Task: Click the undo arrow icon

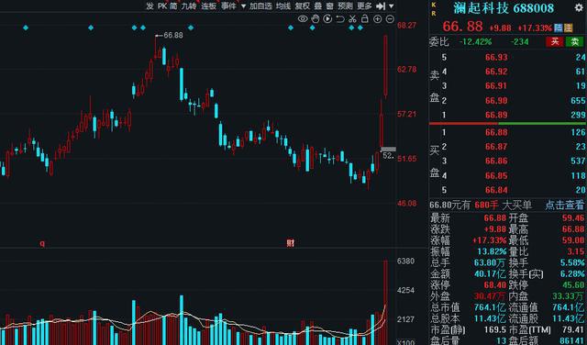Action: [x=340, y=18]
